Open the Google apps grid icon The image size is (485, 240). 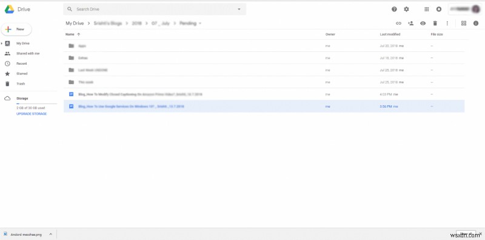pos(427,9)
